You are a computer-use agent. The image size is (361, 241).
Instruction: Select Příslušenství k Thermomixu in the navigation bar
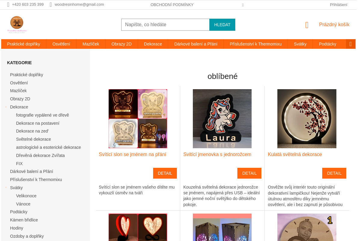(255, 44)
